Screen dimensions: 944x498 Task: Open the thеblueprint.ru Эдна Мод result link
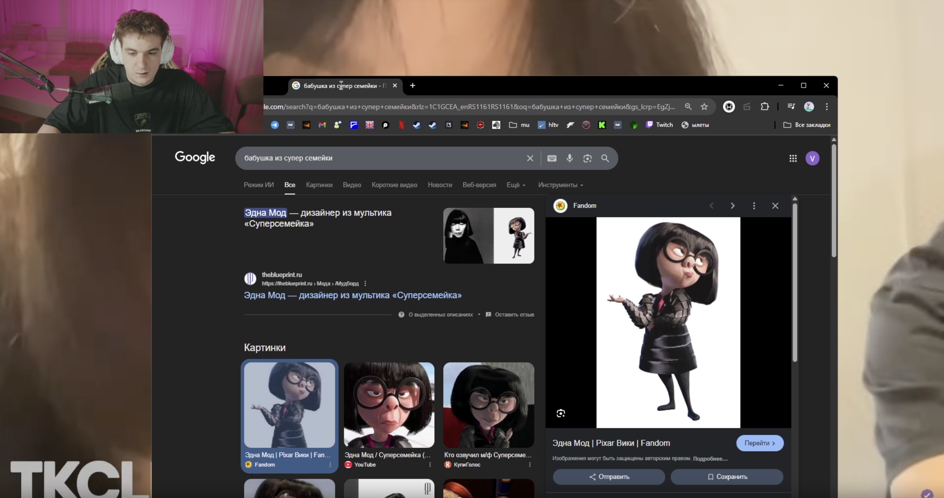coord(353,295)
